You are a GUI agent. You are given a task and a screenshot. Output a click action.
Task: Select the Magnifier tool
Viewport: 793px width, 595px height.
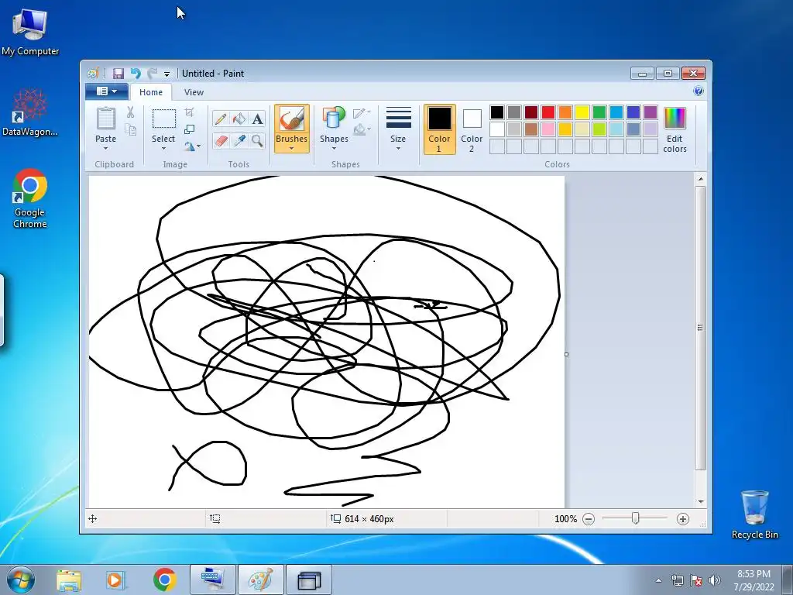257,140
